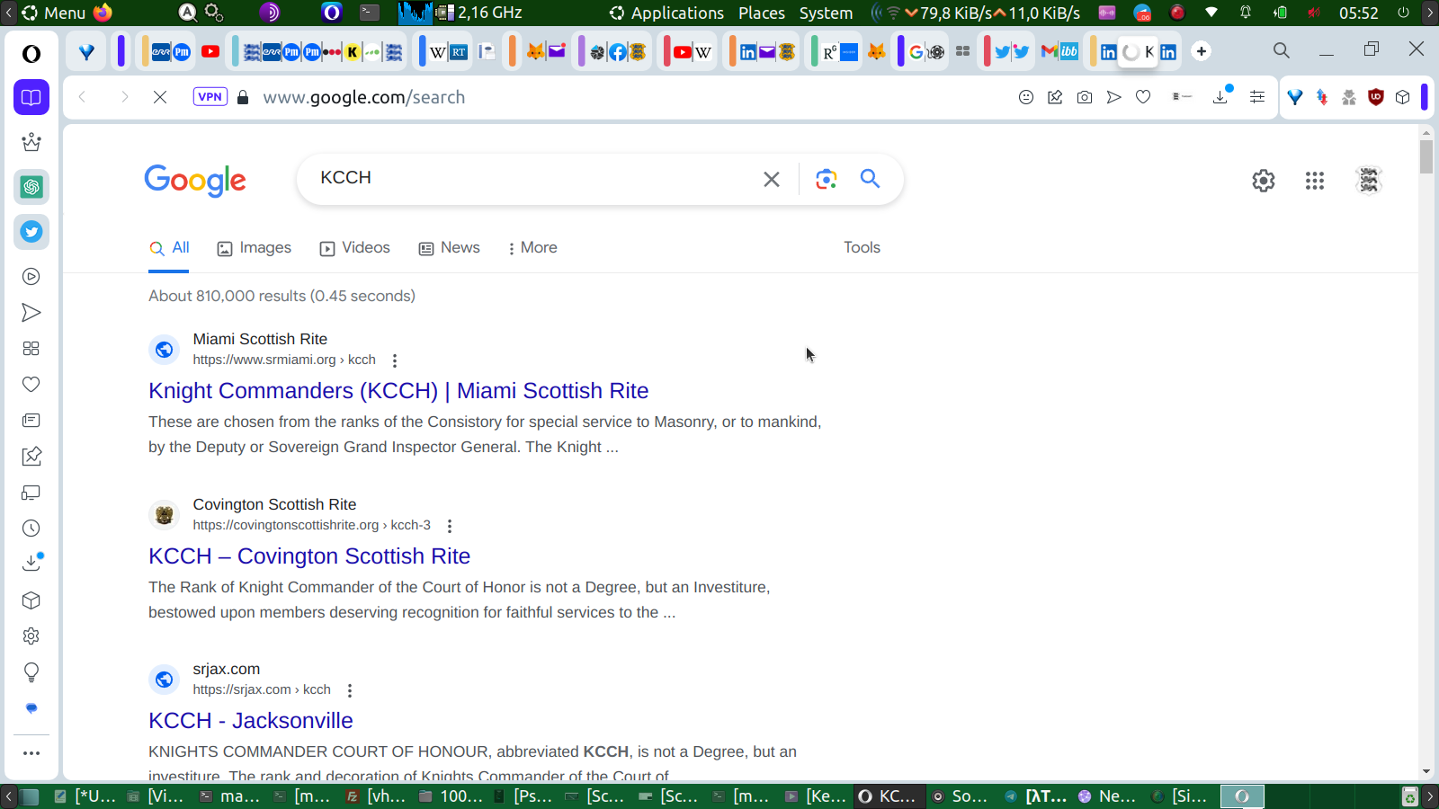Launch Firefox from the top panel
1439x809 pixels.
(103, 13)
